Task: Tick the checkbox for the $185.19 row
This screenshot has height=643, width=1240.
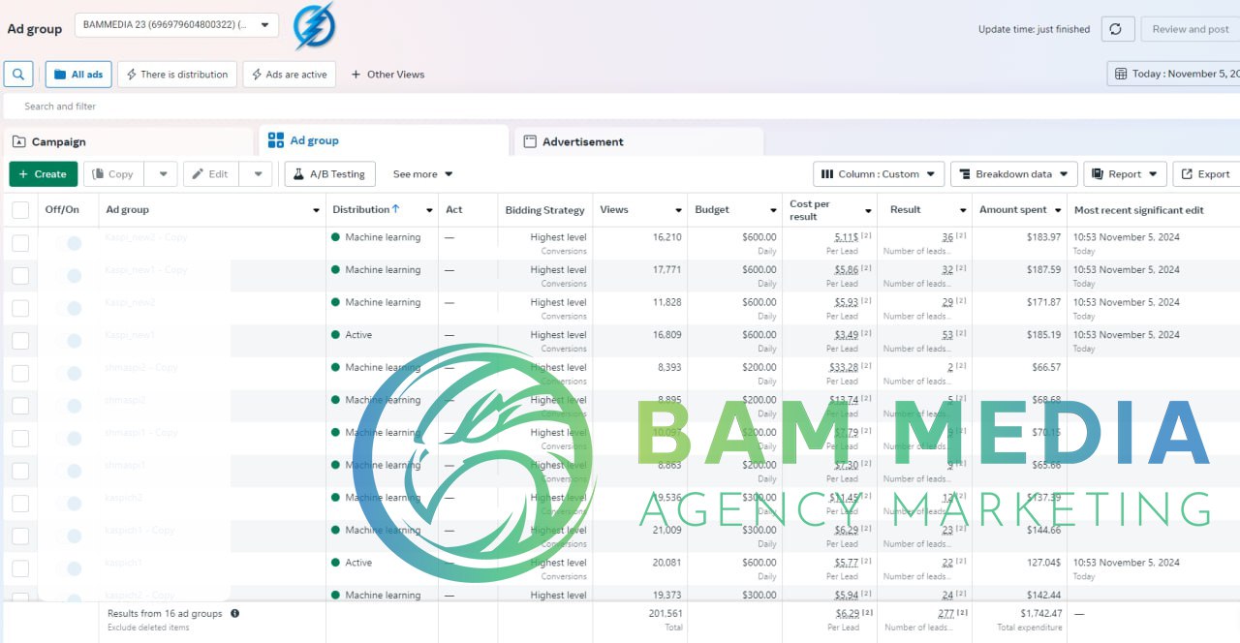Action: point(20,341)
